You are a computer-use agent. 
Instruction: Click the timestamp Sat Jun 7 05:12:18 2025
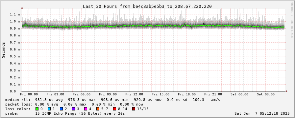pyautogui.click(x=262, y=113)
